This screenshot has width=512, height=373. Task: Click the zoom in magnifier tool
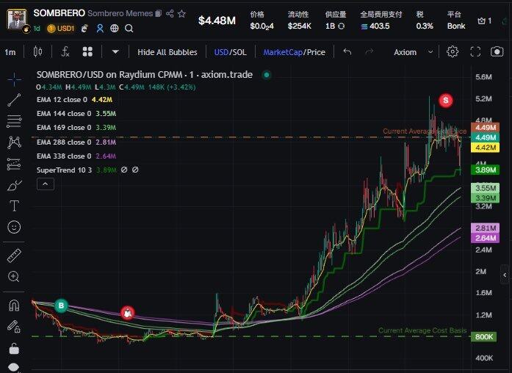tap(14, 277)
